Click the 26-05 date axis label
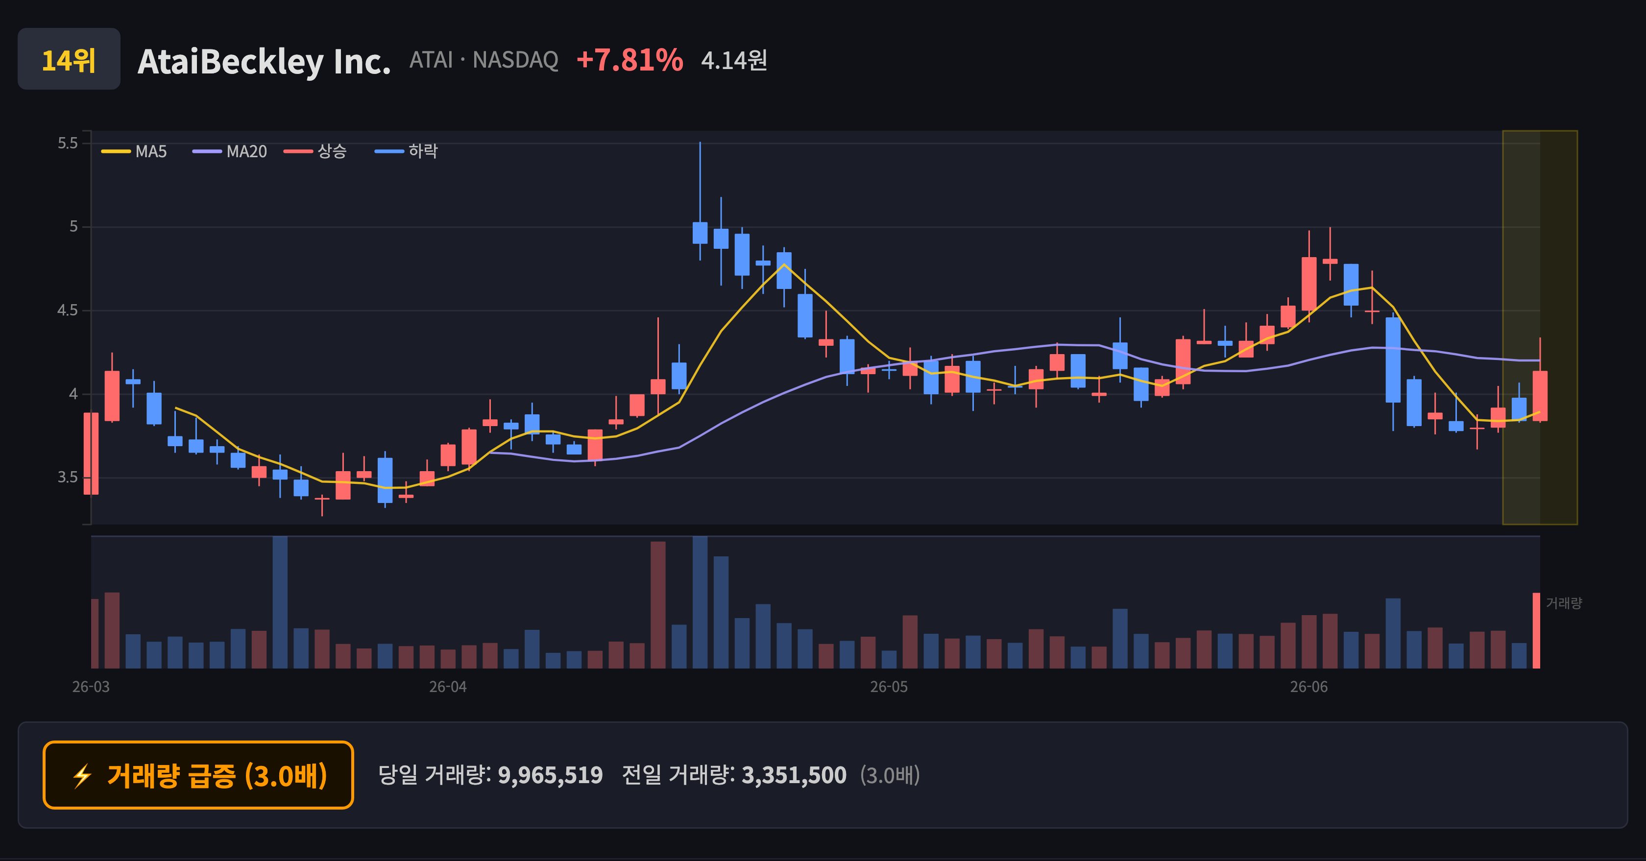The height and width of the screenshot is (861, 1646). pos(889,687)
